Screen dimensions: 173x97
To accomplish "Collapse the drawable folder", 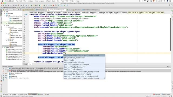I will (x=6, y=27).
